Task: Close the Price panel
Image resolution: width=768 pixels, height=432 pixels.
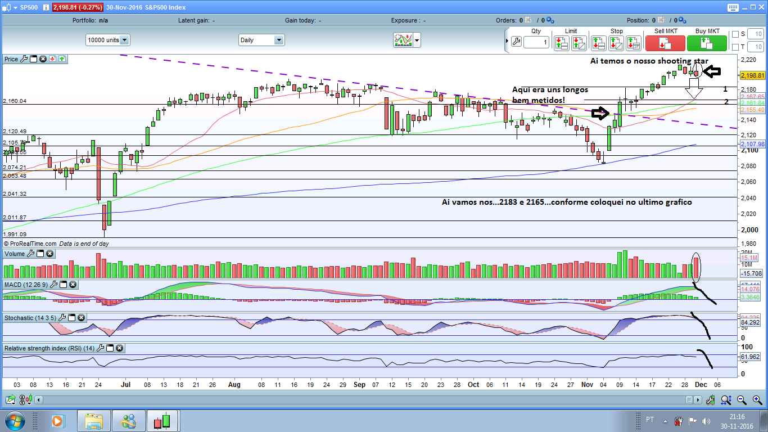Action: pyautogui.click(x=43, y=58)
